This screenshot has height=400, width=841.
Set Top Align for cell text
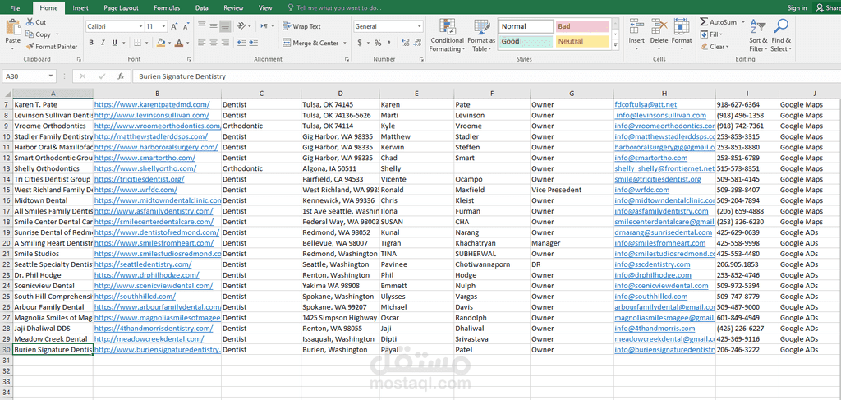coord(202,25)
